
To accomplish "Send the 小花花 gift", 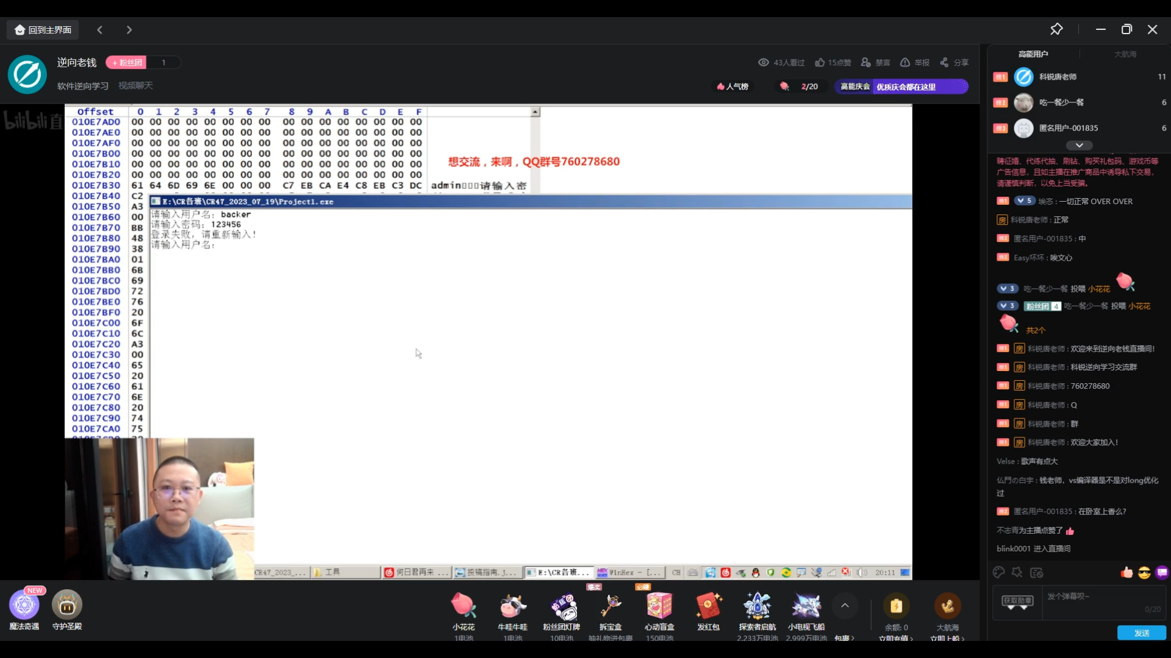I will pyautogui.click(x=464, y=614).
